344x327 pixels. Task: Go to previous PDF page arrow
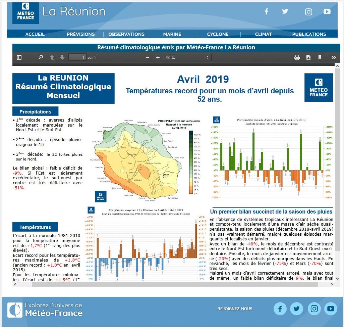tap(52, 57)
